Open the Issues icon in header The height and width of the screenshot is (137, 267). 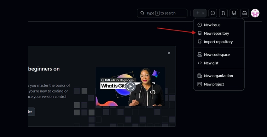(213, 13)
